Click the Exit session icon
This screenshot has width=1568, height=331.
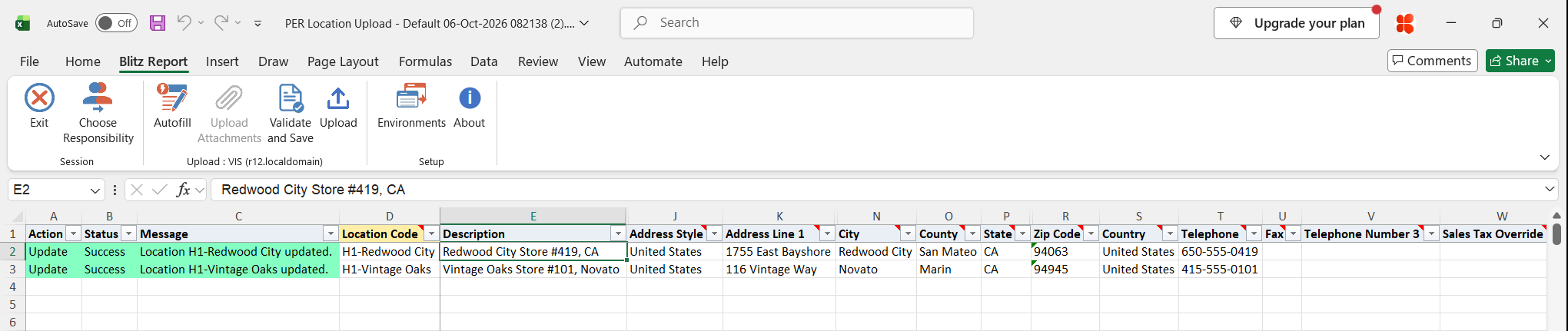(39, 98)
